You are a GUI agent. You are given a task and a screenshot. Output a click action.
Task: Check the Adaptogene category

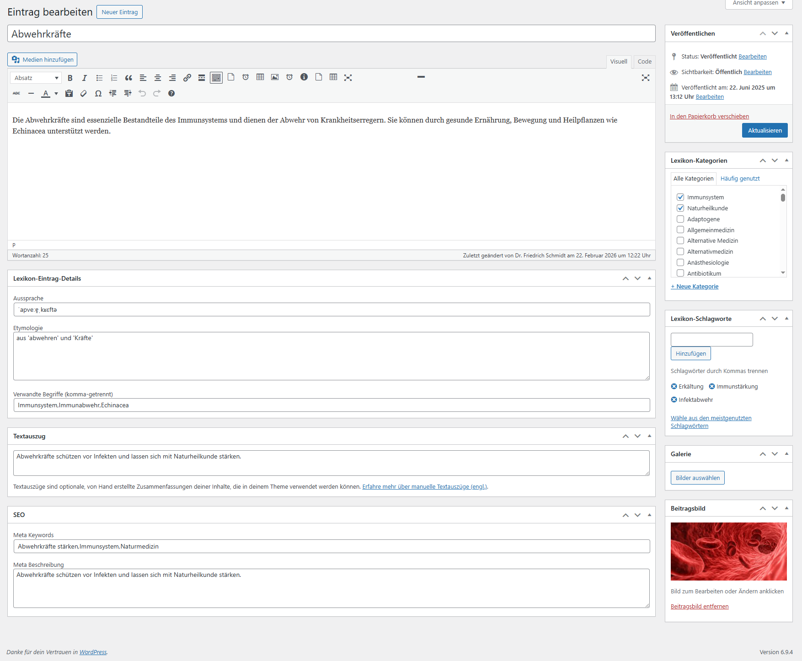pos(680,219)
